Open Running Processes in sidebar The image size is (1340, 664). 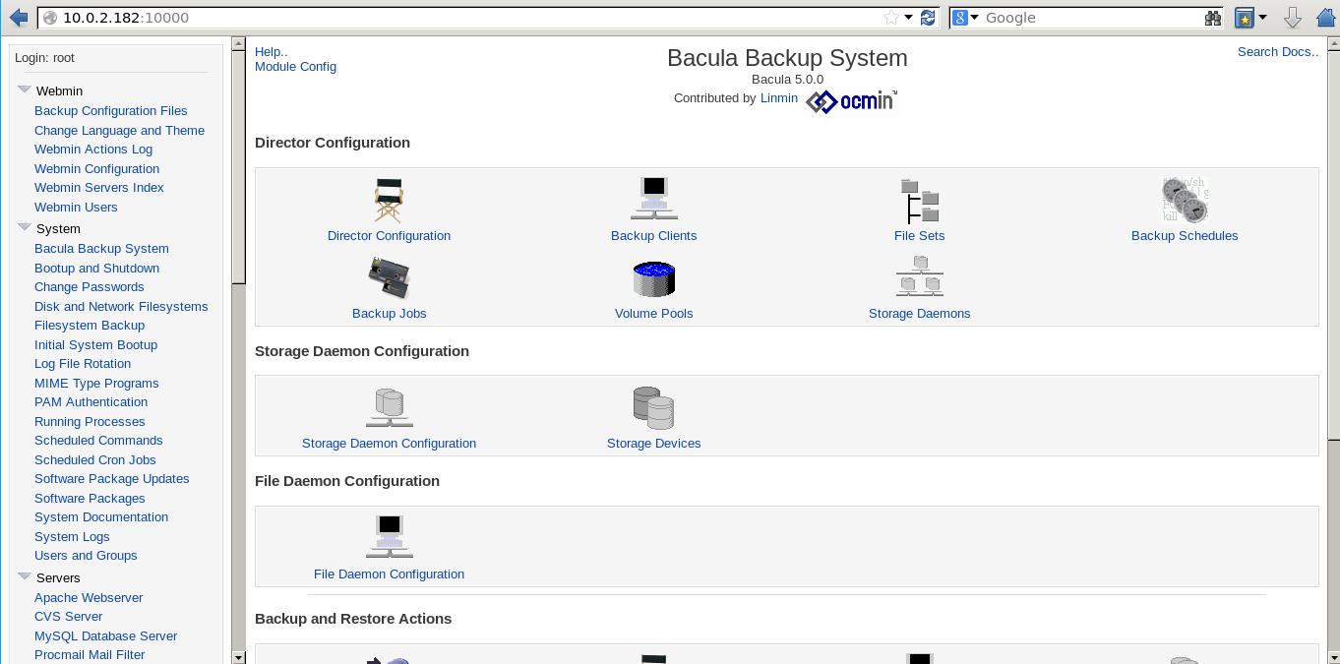(90, 422)
